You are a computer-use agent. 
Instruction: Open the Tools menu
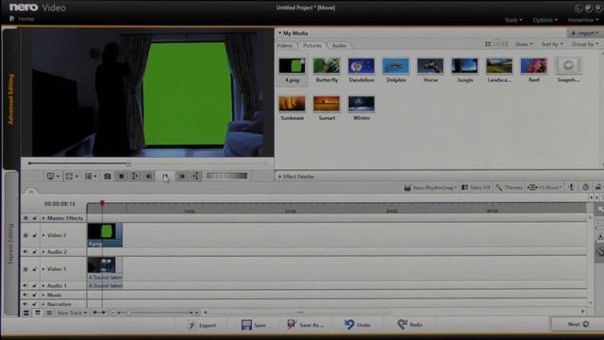pos(513,20)
